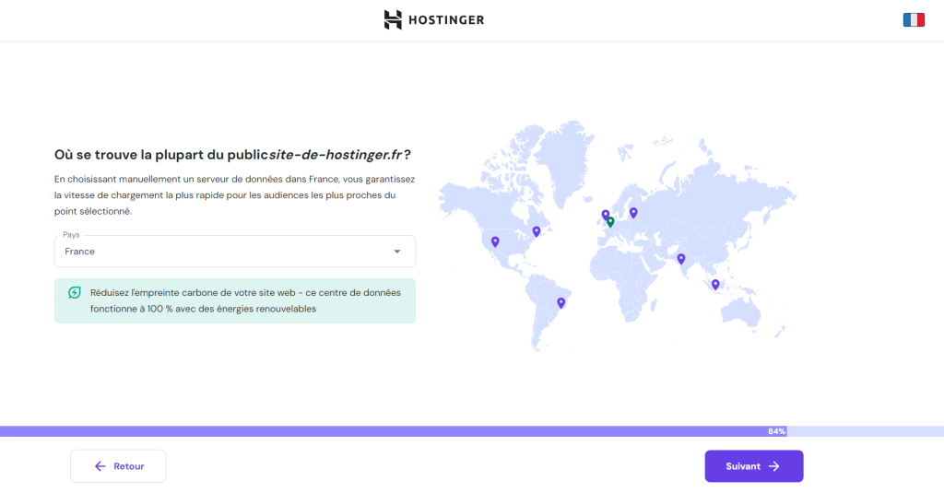Select the western United States pin

pyautogui.click(x=495, y=241)
